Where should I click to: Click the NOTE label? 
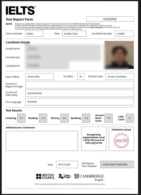tap(9, 24)
